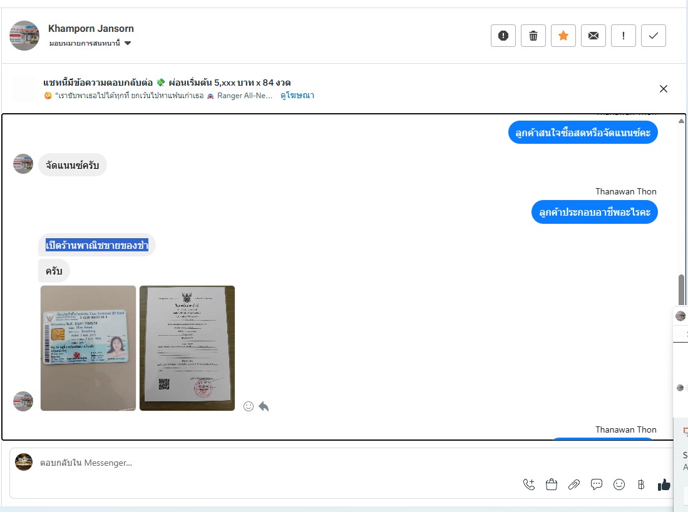Click sender avatar beside จัดแนนซ์ครับ

click(23, 164)
